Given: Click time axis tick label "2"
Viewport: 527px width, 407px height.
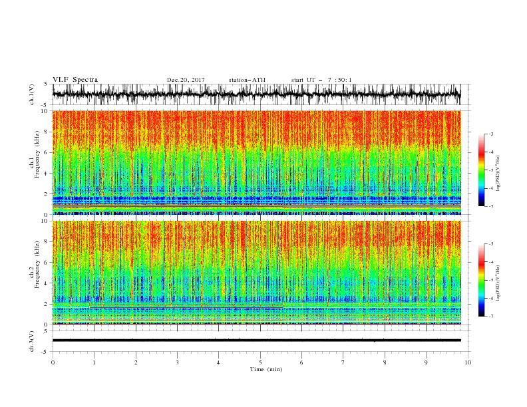Looking at the screenshot, I should 136,362.
